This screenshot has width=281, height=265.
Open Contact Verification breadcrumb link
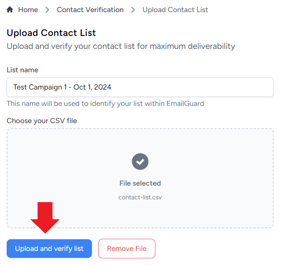tap(90, 10)
